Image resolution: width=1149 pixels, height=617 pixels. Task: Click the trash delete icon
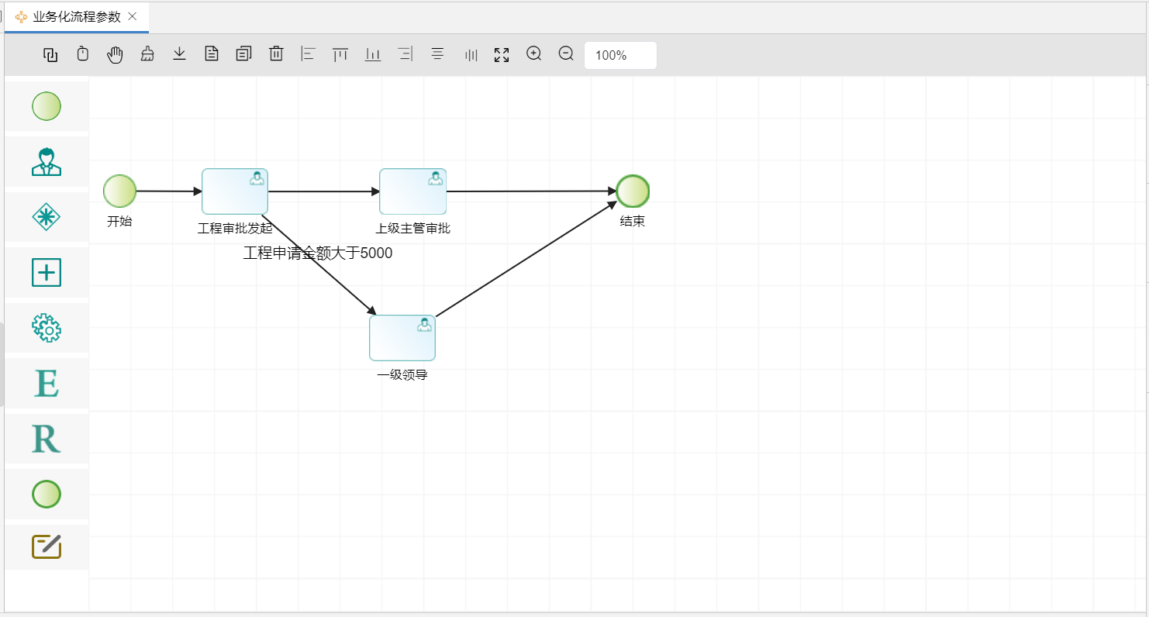pyautogui.click(x=276, y=54)
